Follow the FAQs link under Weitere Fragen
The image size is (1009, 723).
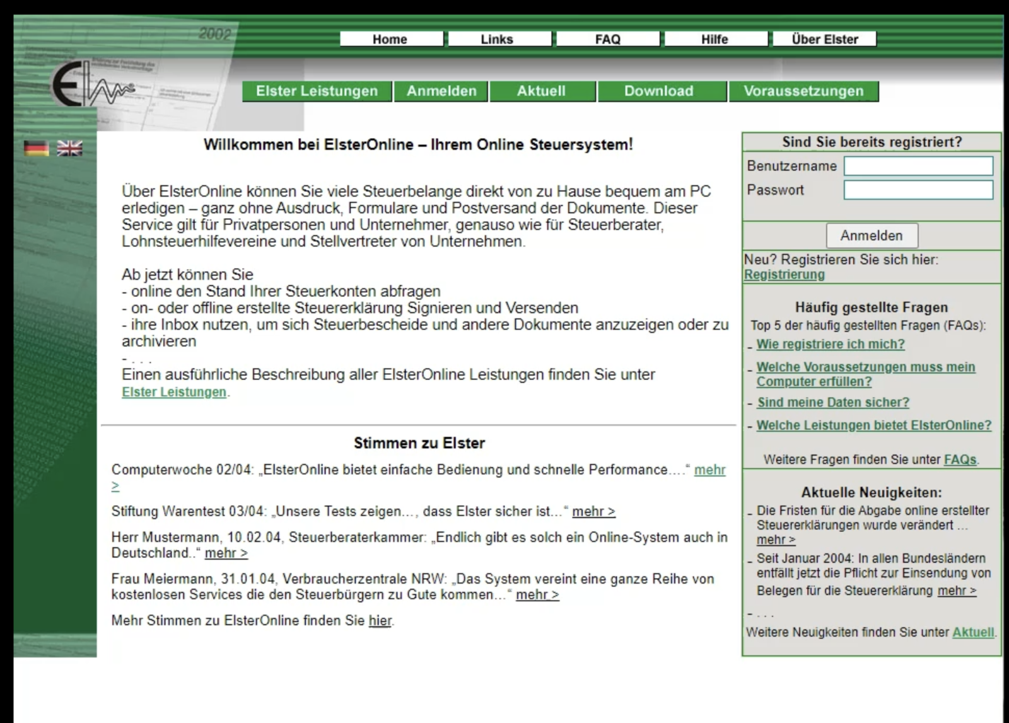(x=960, y=460)
